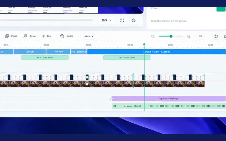Select the Arrow annotation tool

pos(29,36)
